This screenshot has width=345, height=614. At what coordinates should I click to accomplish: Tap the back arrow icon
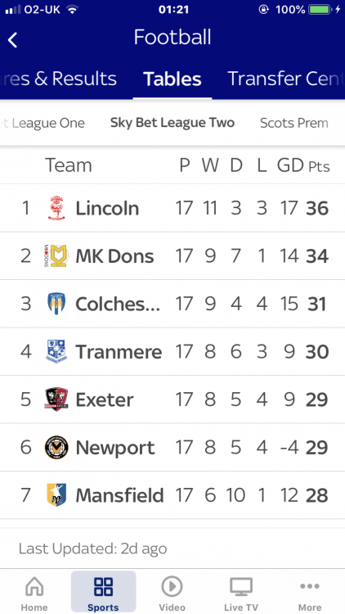(12, 40)
